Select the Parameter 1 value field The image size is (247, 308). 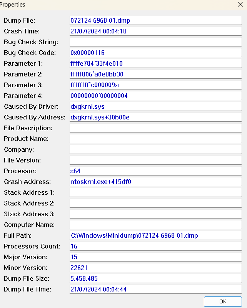pos(155,63)
